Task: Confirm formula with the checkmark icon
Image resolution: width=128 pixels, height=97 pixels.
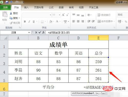Action: click(40, 33)
